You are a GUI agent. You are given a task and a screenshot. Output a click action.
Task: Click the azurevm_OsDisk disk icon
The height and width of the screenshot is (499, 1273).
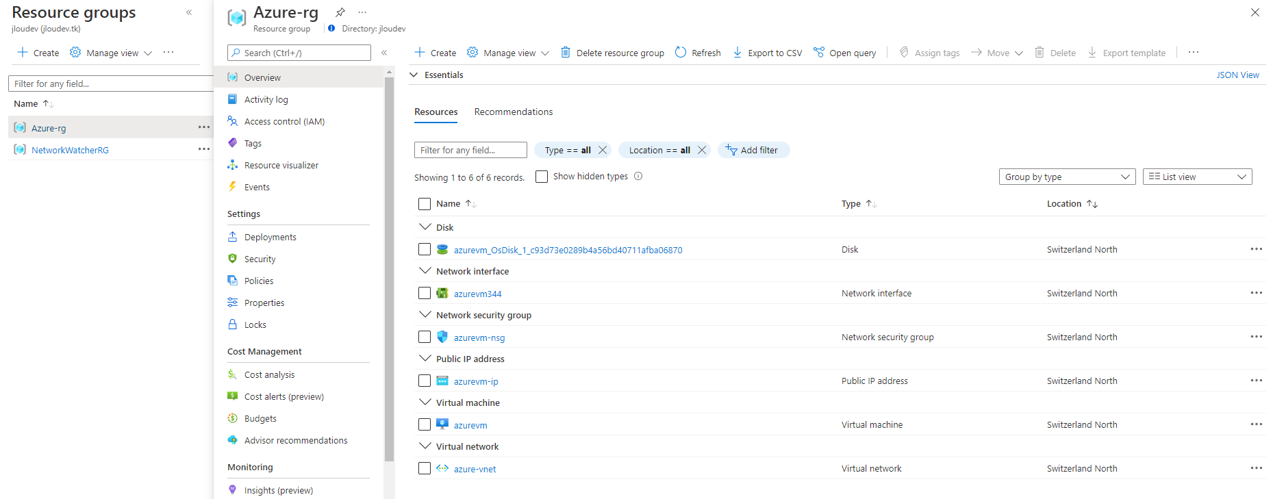point(442,250)
